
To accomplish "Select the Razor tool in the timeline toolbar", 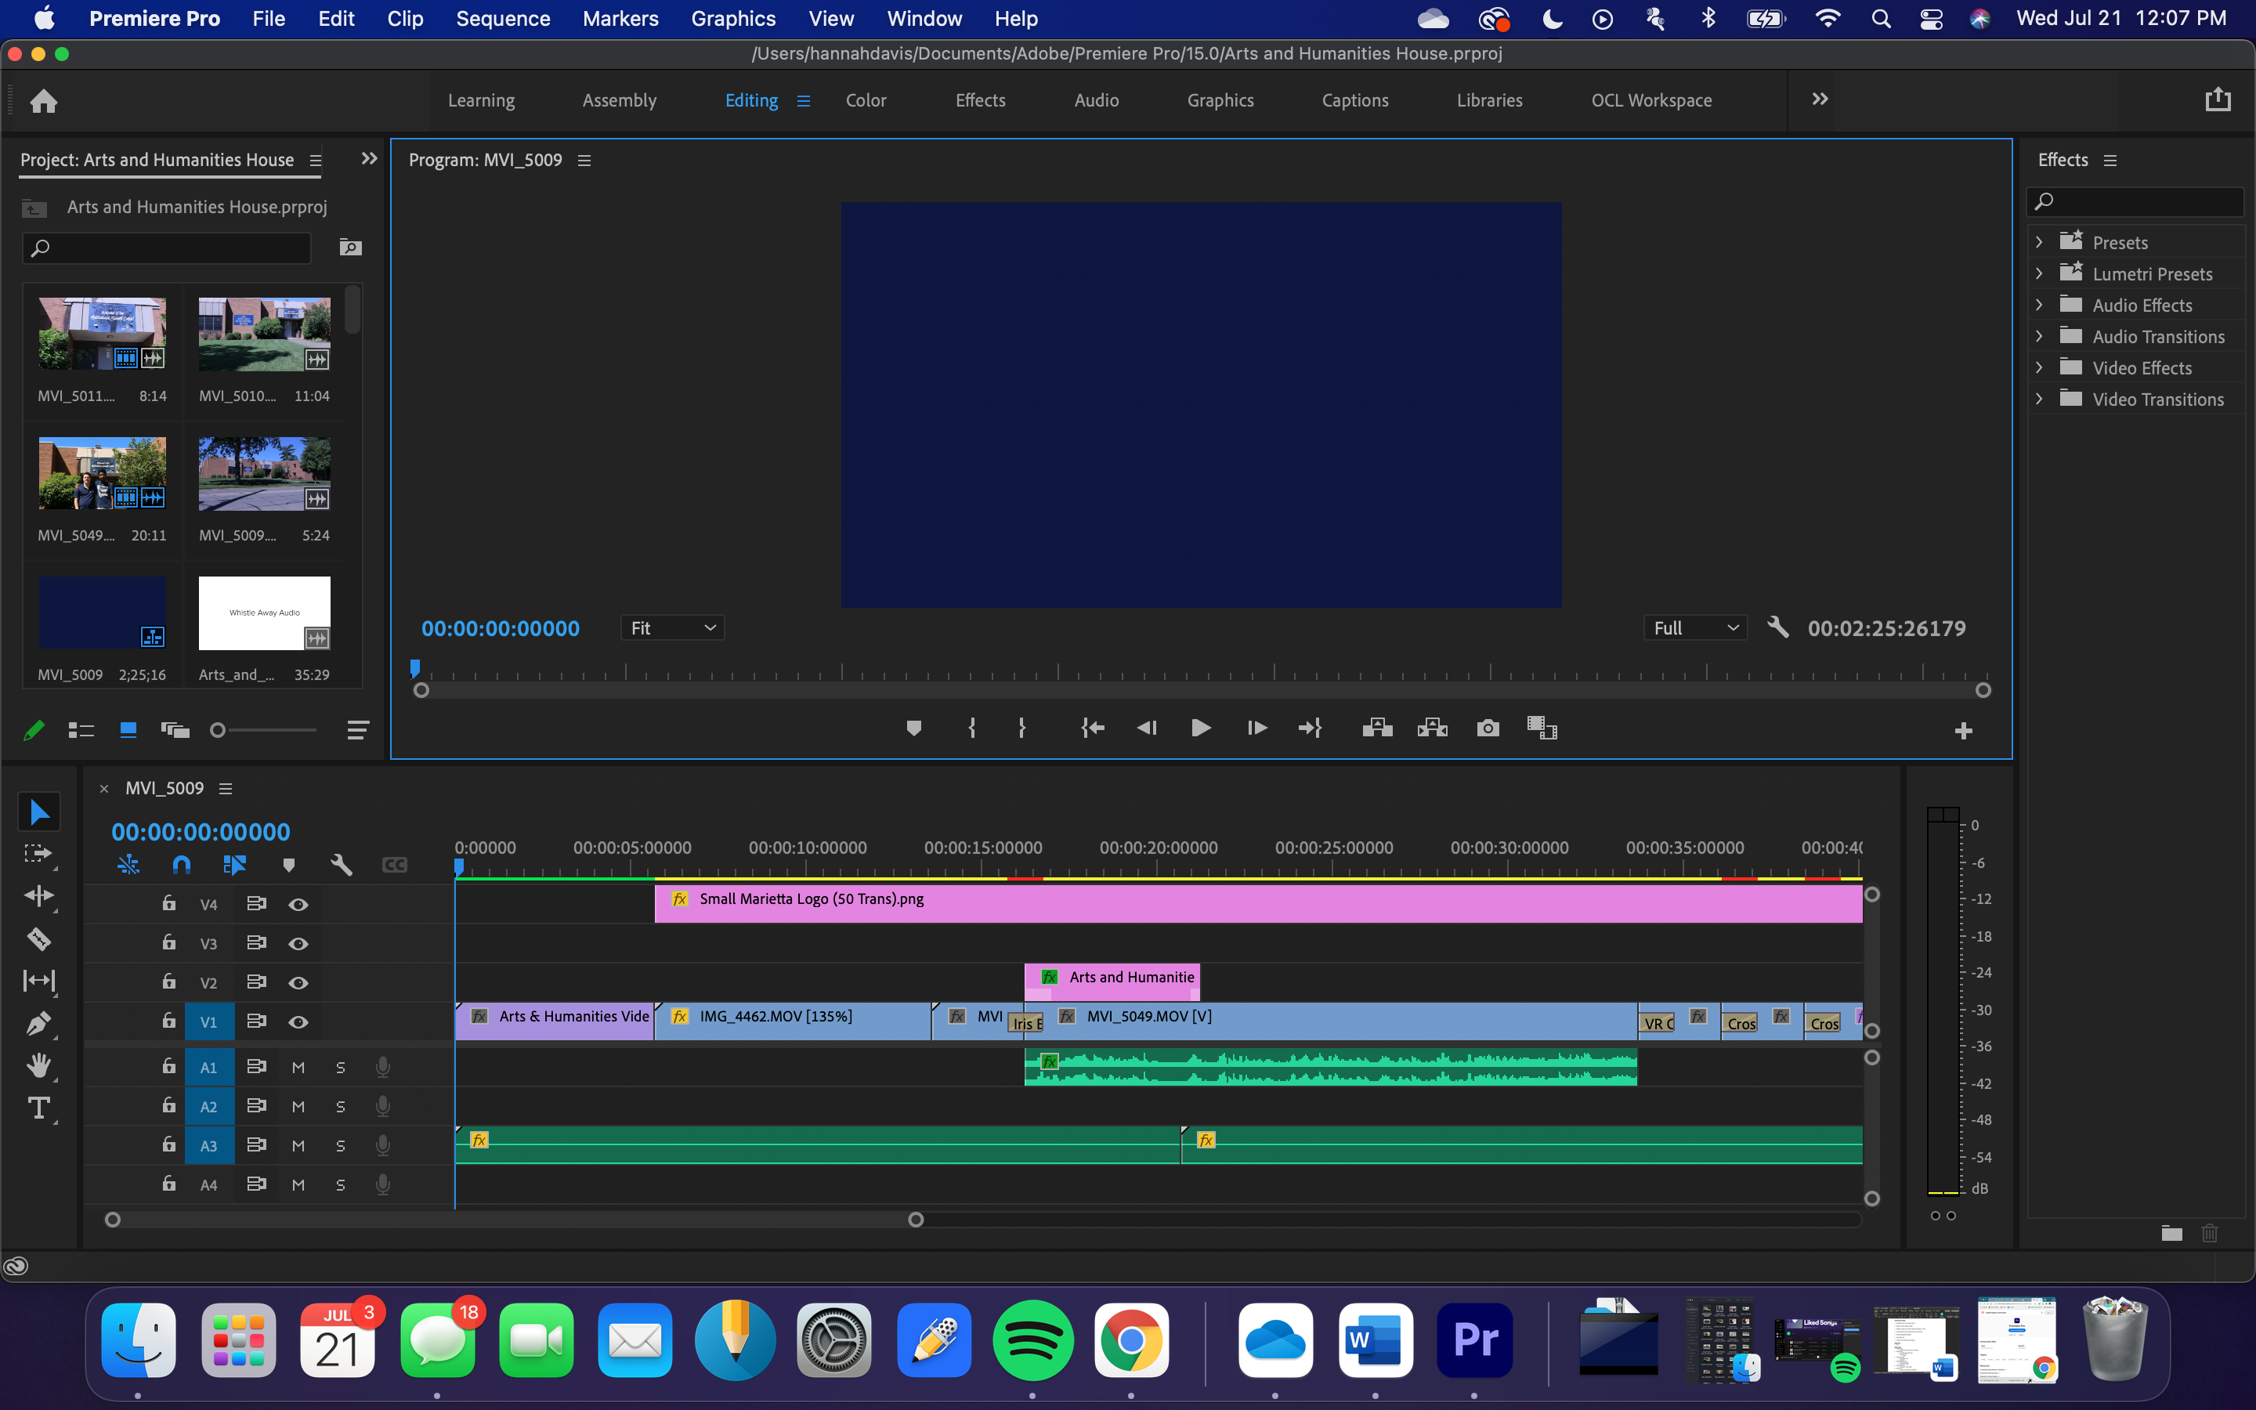I will click(x=39, y=939).
